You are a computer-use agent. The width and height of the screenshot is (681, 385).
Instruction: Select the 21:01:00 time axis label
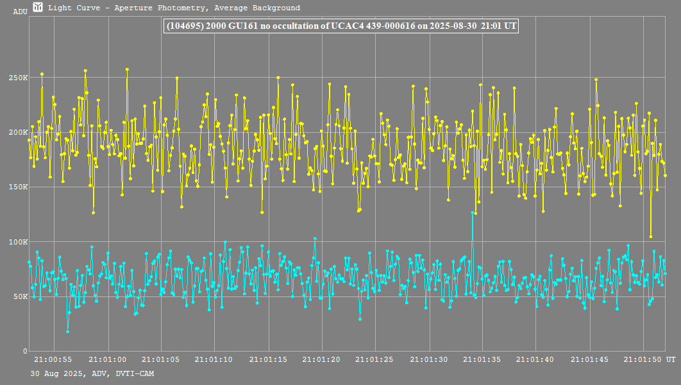[108, 359]
